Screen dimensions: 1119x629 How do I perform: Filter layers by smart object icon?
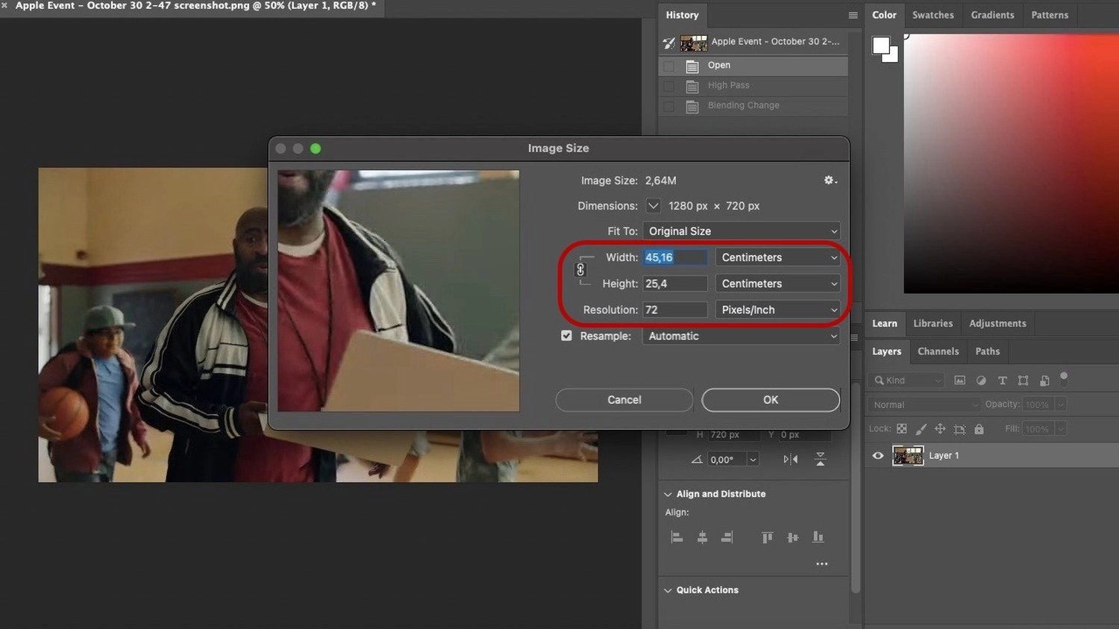click(1044, 381)
